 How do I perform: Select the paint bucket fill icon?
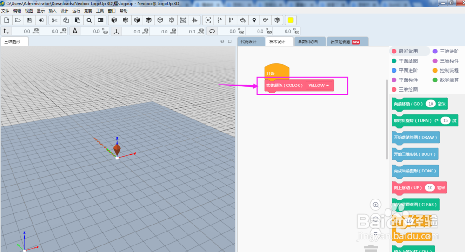pyautogui.click(x=243, y=20)
